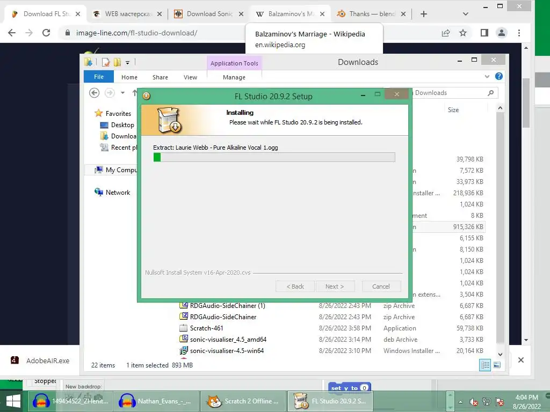
Task: Open Explorer help question mark icon
Action: click(x=499, y=76)
